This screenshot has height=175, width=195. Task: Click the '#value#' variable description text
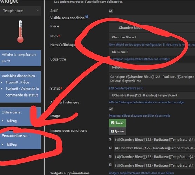pyautogui.click(x=22, y=92)
